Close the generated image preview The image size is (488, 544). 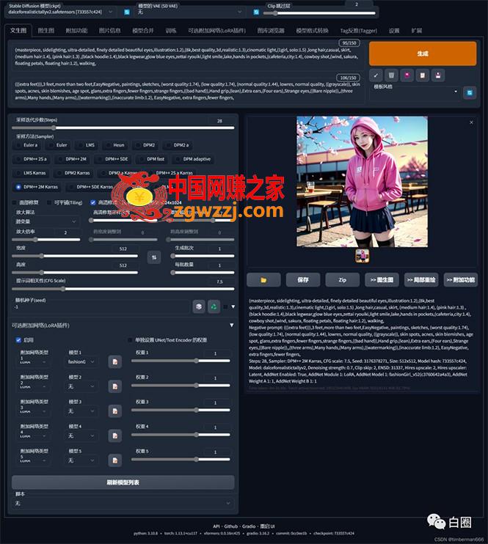pyautogui.click(x=471, y=122)
